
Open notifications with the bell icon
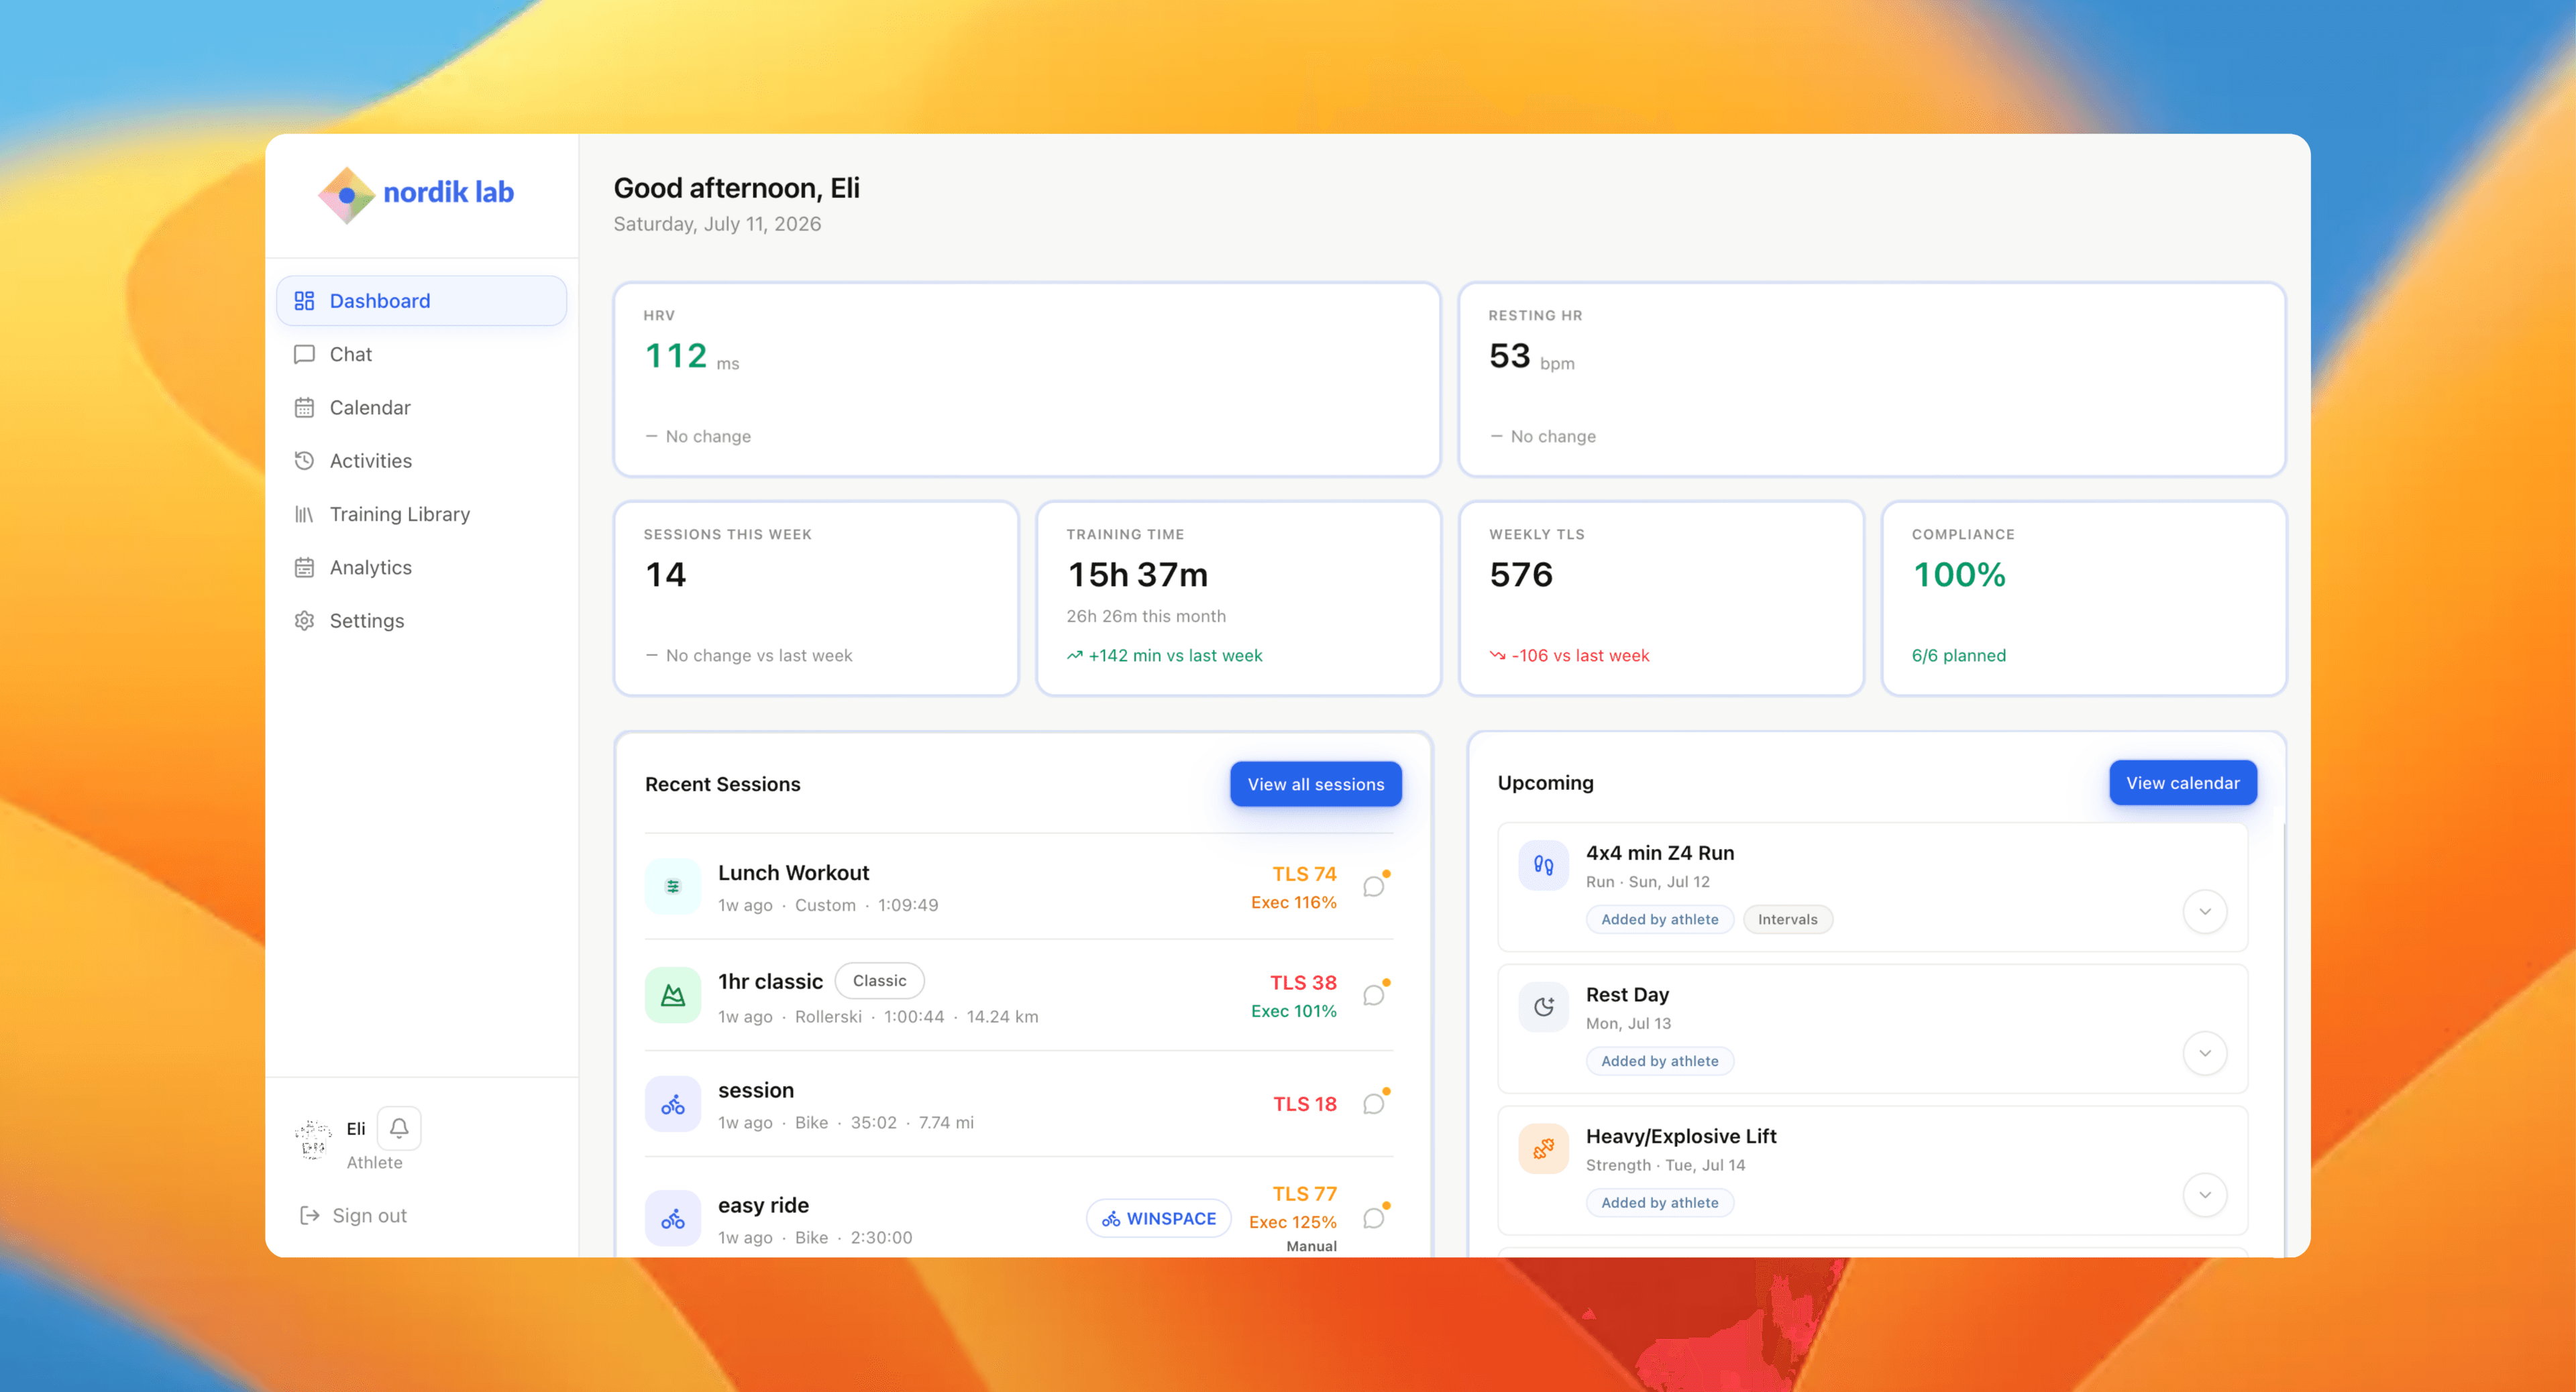tap(399, 1128)
